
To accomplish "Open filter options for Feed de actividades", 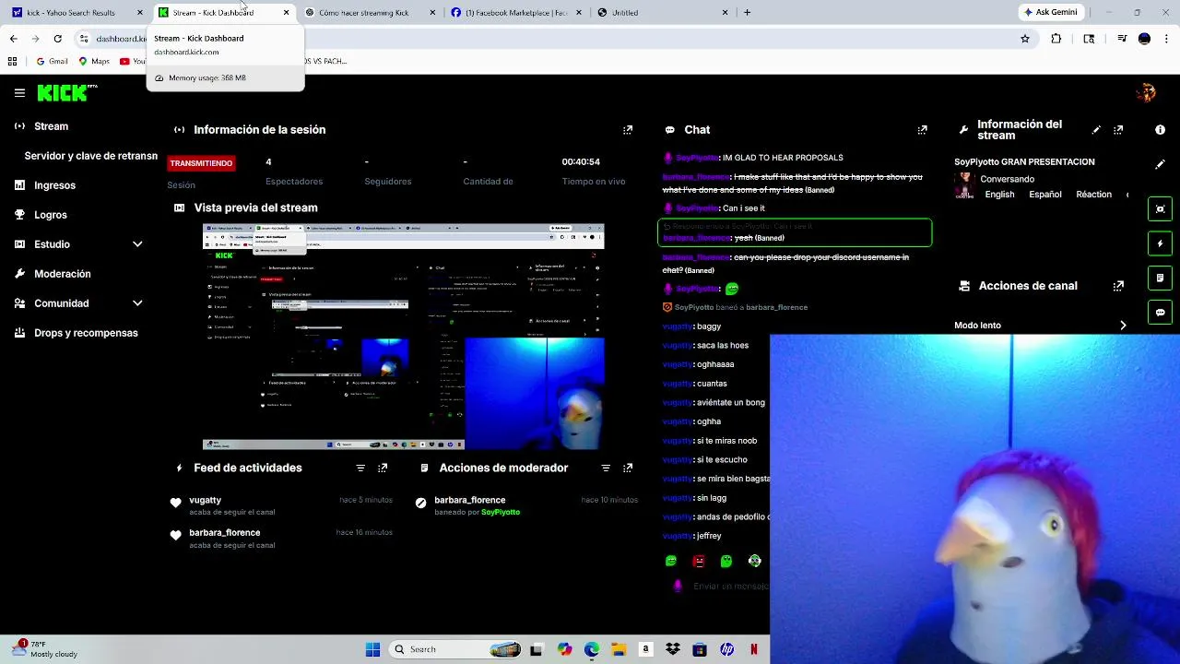I will pyautogui.click(x=360, y=468).
